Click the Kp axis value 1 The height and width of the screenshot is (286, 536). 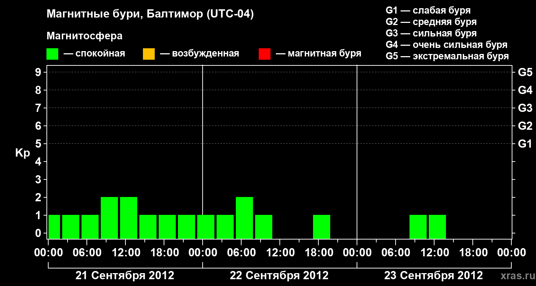coord(39,215)
